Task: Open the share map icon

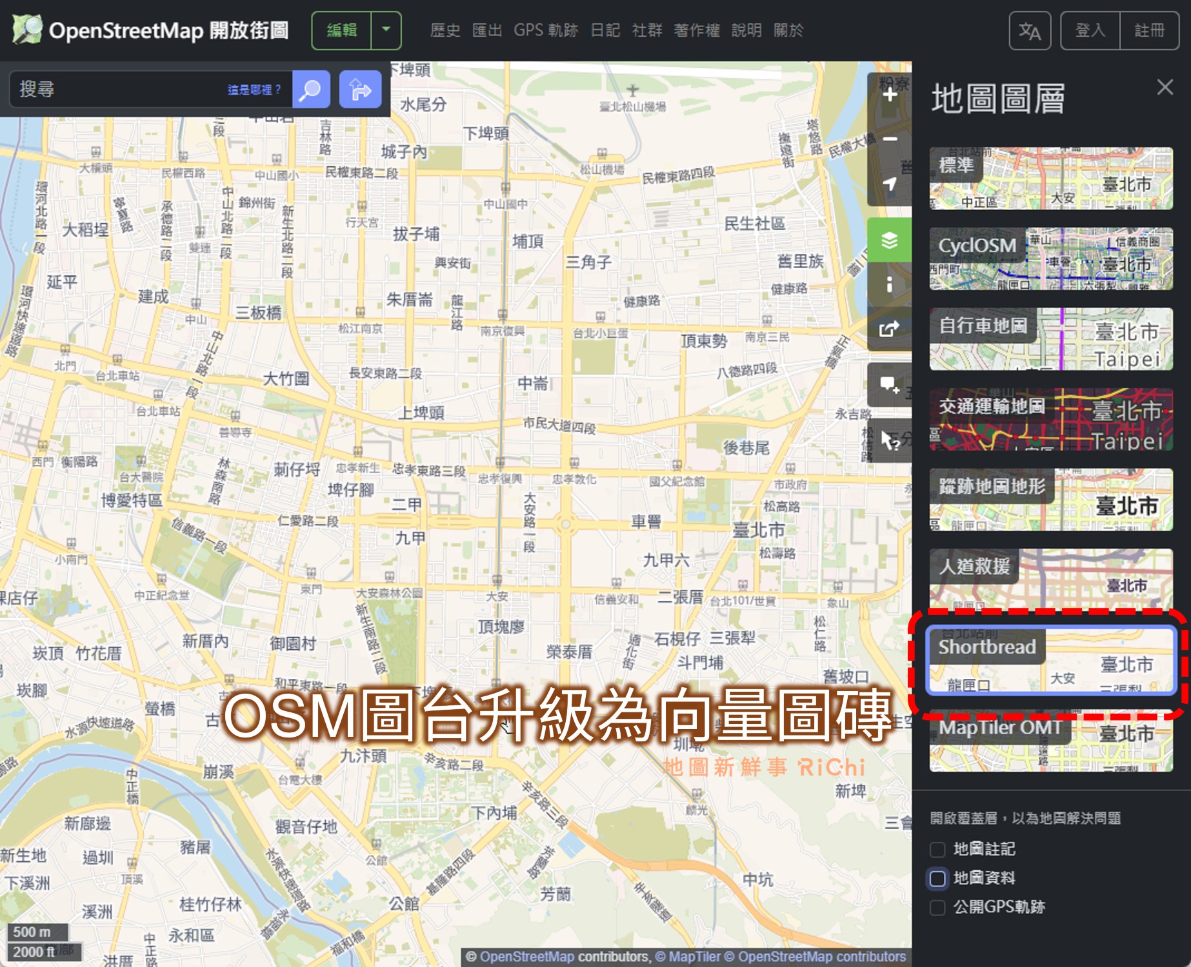Action: [x=890, y=329]
